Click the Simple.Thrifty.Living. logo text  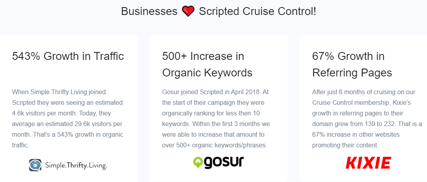[x=76, y=165]
